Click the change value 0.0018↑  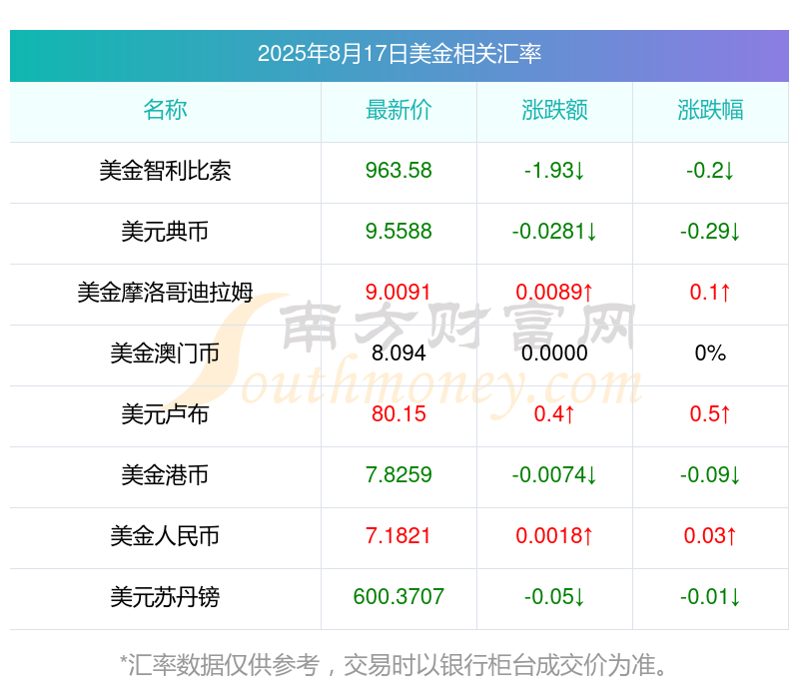tap(554, 536)
